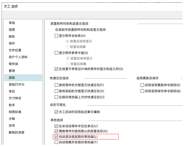The height and width of the screenshot is (146, 194).
Task: Check 使用装配的方框显示快速定位(X)
Action: tap(56, 91)
